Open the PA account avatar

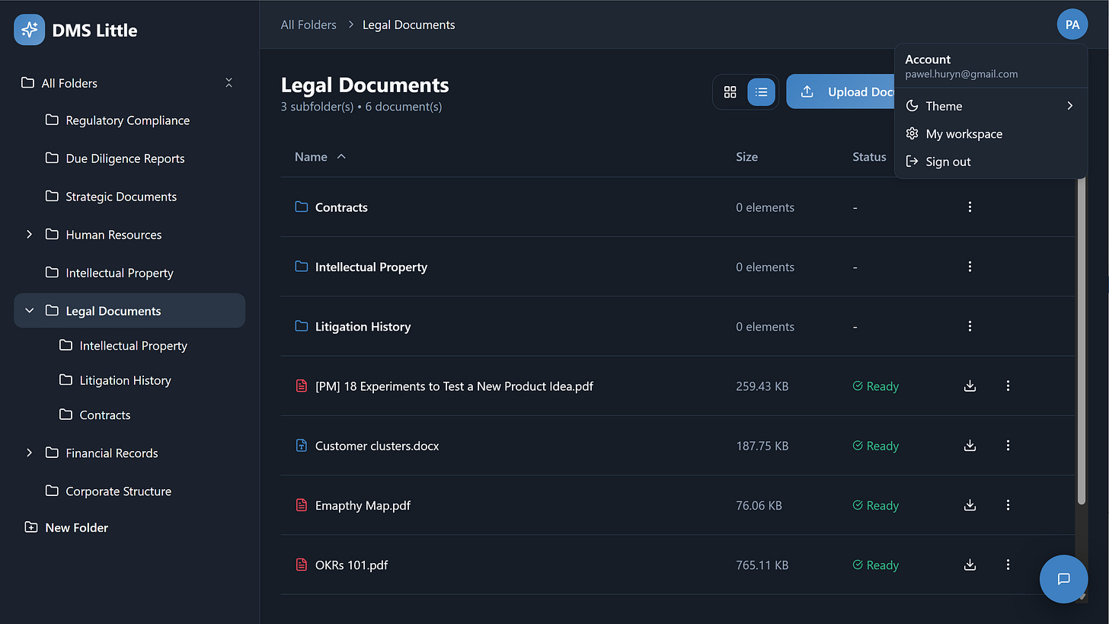click(1072, 24)
